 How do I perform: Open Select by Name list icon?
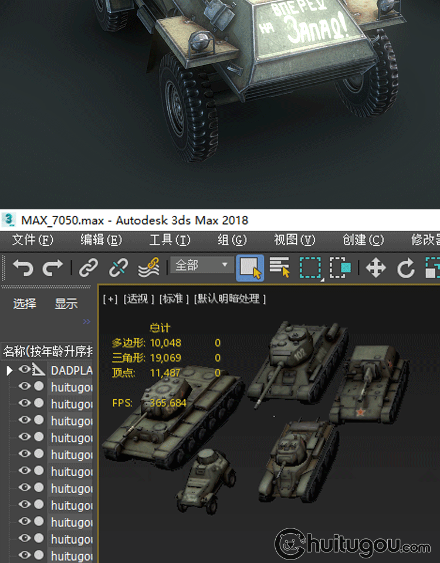(x=280, y=269)
